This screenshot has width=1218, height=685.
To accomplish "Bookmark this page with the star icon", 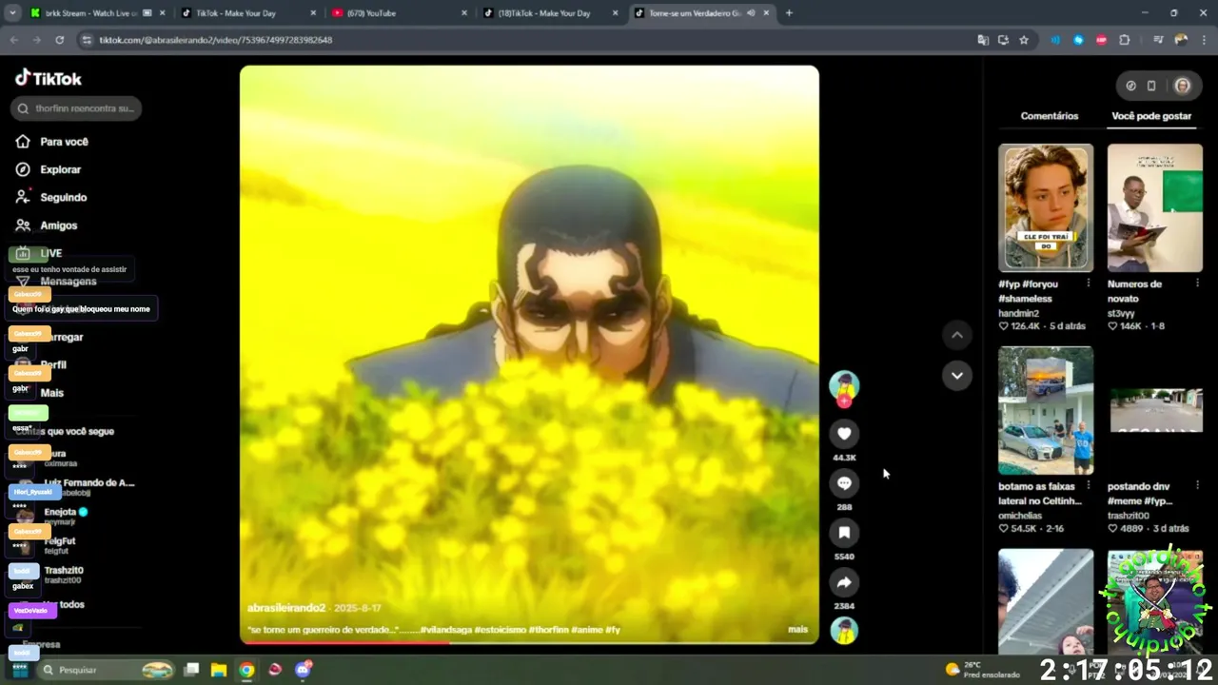I will [1024, 40].
